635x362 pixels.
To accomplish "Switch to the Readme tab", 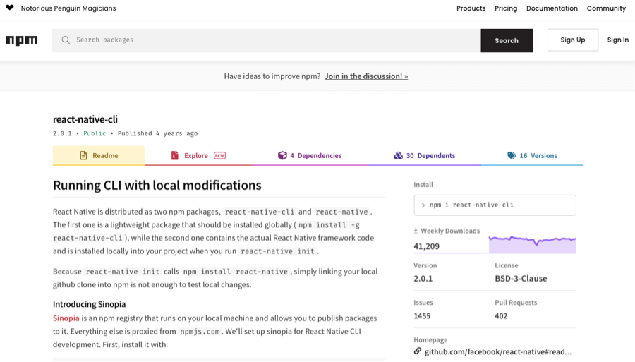I will pyautogui.click(x=98, y=155).
